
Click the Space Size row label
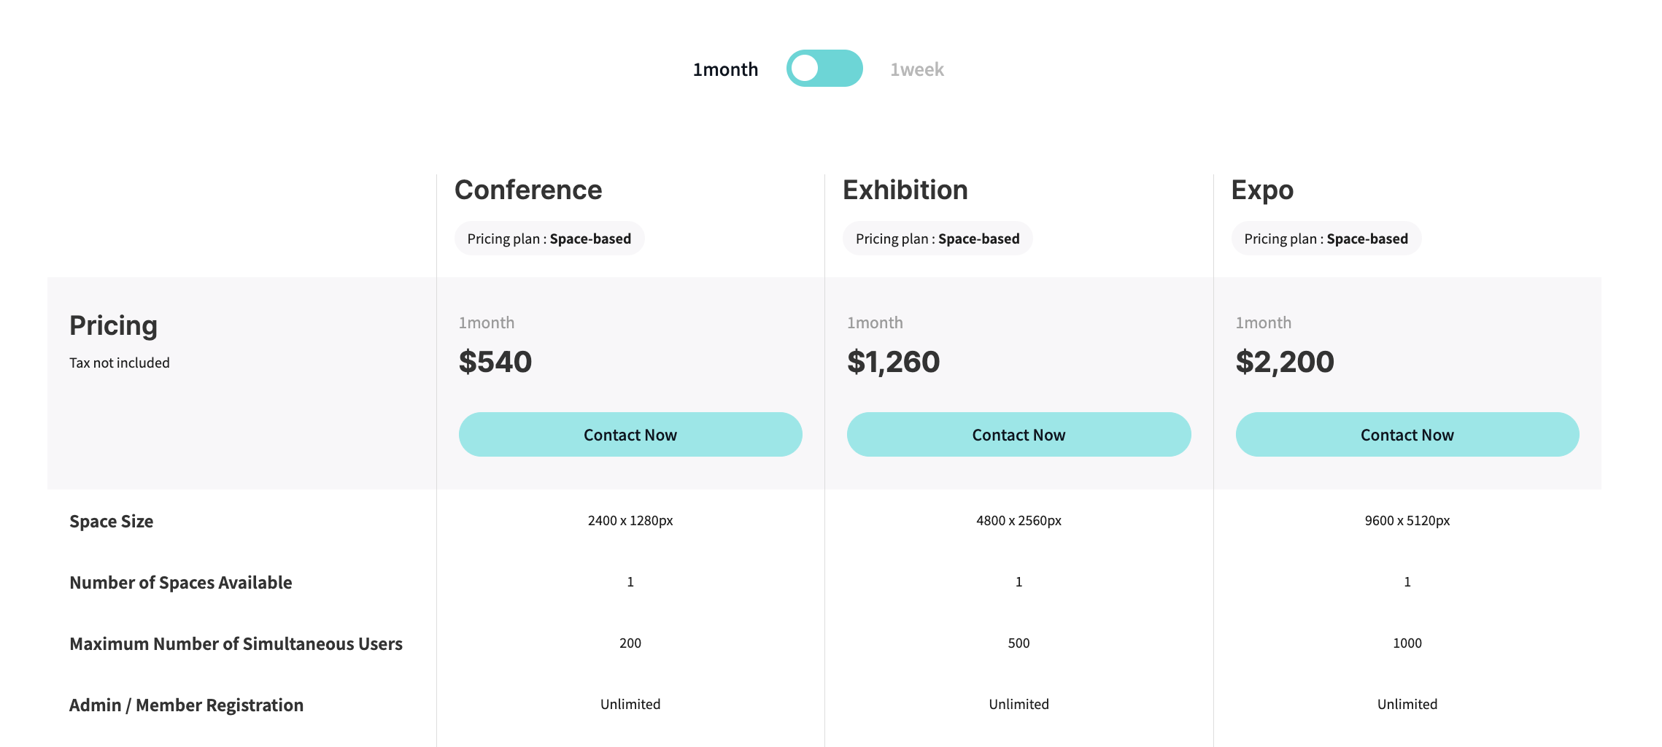click(x=112, y=521)
